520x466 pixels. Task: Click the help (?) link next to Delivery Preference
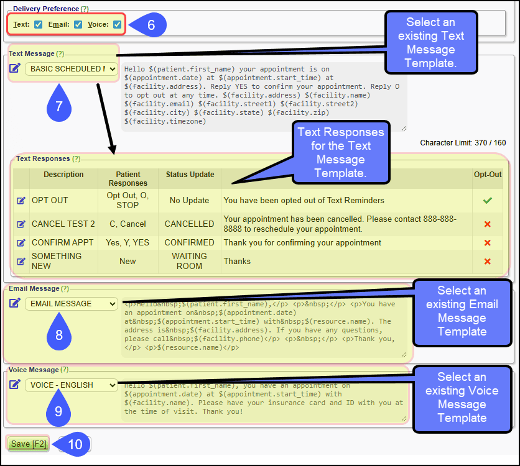(x=85, y=9)
